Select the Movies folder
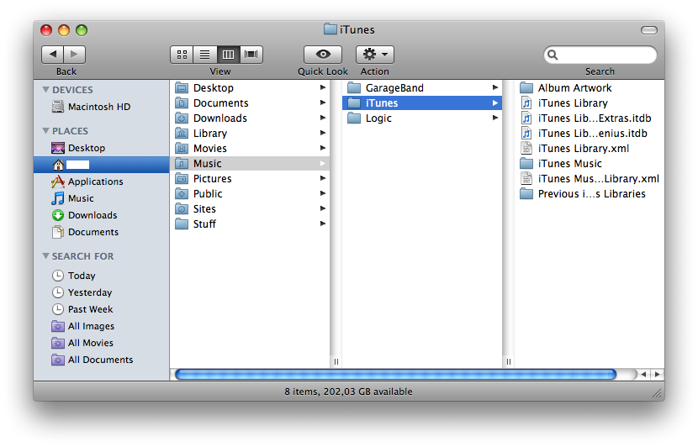Image resolution: width=698 pixels, height=447 pixels. (250, 148)
